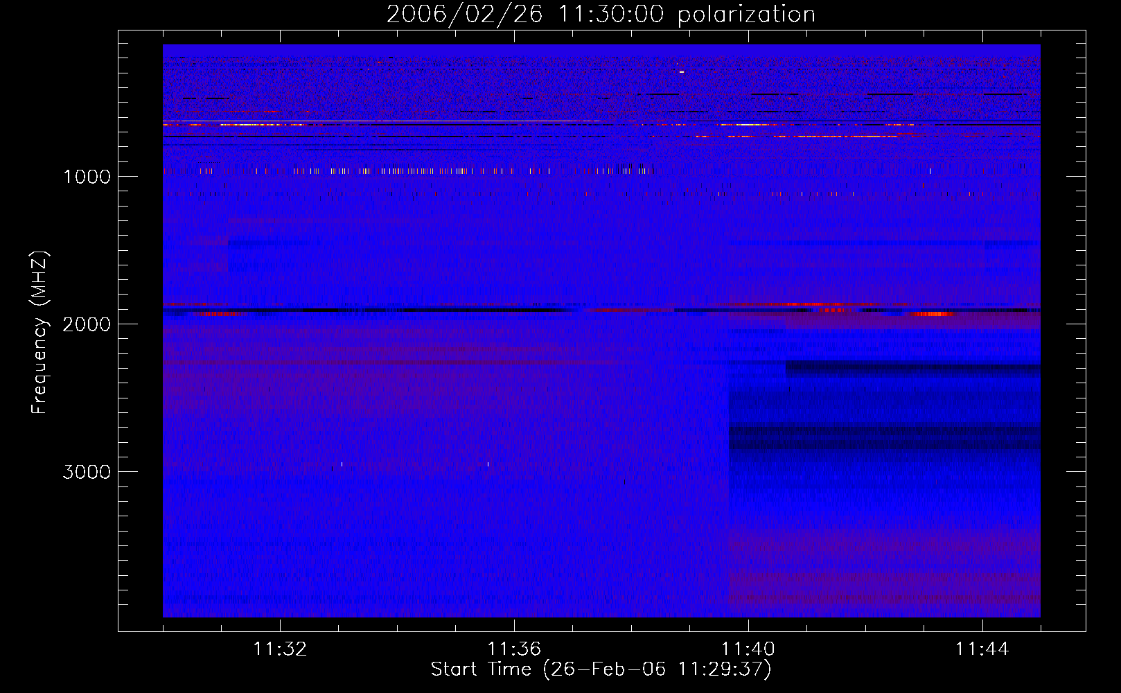Click the plot title '2006/02/26 11:30:00 polarization'

tap(601, 15)
